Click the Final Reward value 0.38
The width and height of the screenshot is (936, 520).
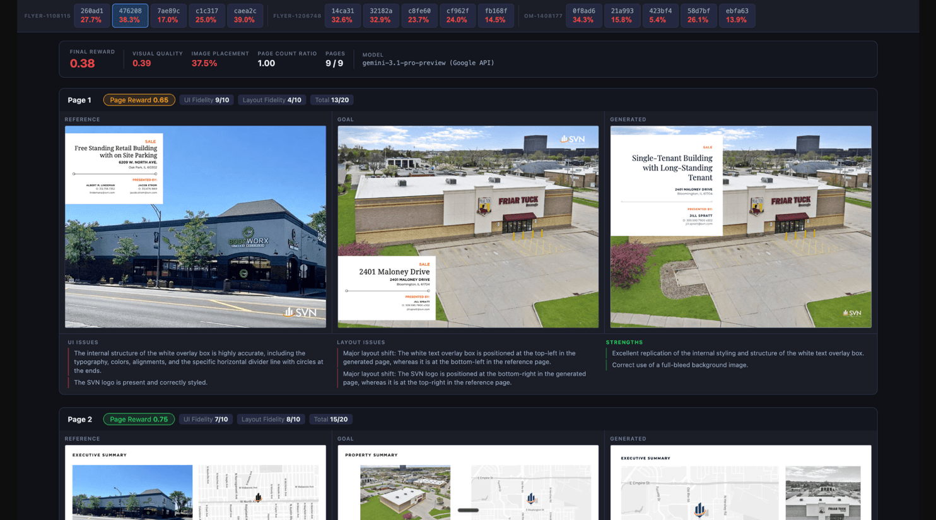pos(82,63)
